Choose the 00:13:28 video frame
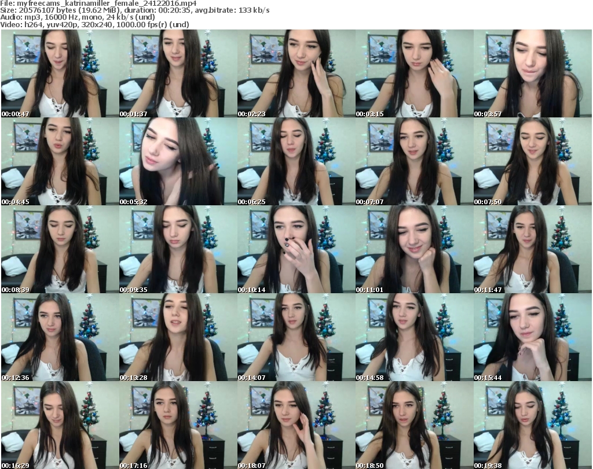Image resolution: width=593 pixels, height=469 pixels. tap(178, 337)
